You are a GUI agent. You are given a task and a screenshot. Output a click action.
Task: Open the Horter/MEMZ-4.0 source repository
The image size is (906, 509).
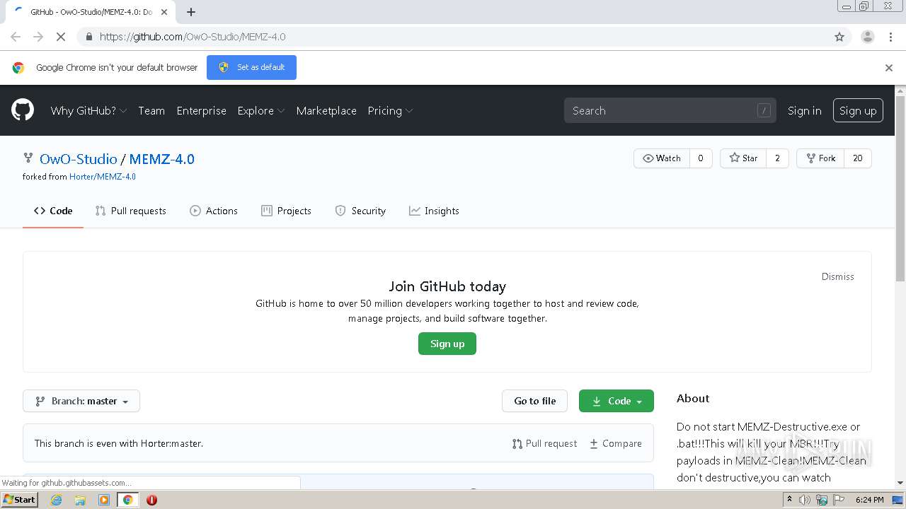click(103, 177)
